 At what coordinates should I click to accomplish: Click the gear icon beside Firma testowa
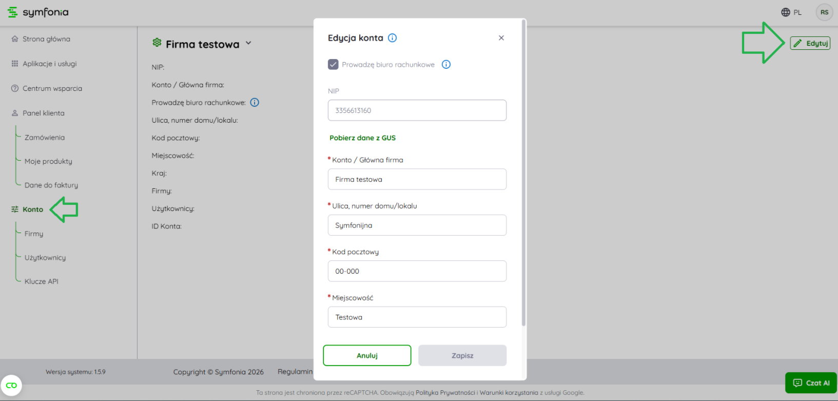coord(157,43)
